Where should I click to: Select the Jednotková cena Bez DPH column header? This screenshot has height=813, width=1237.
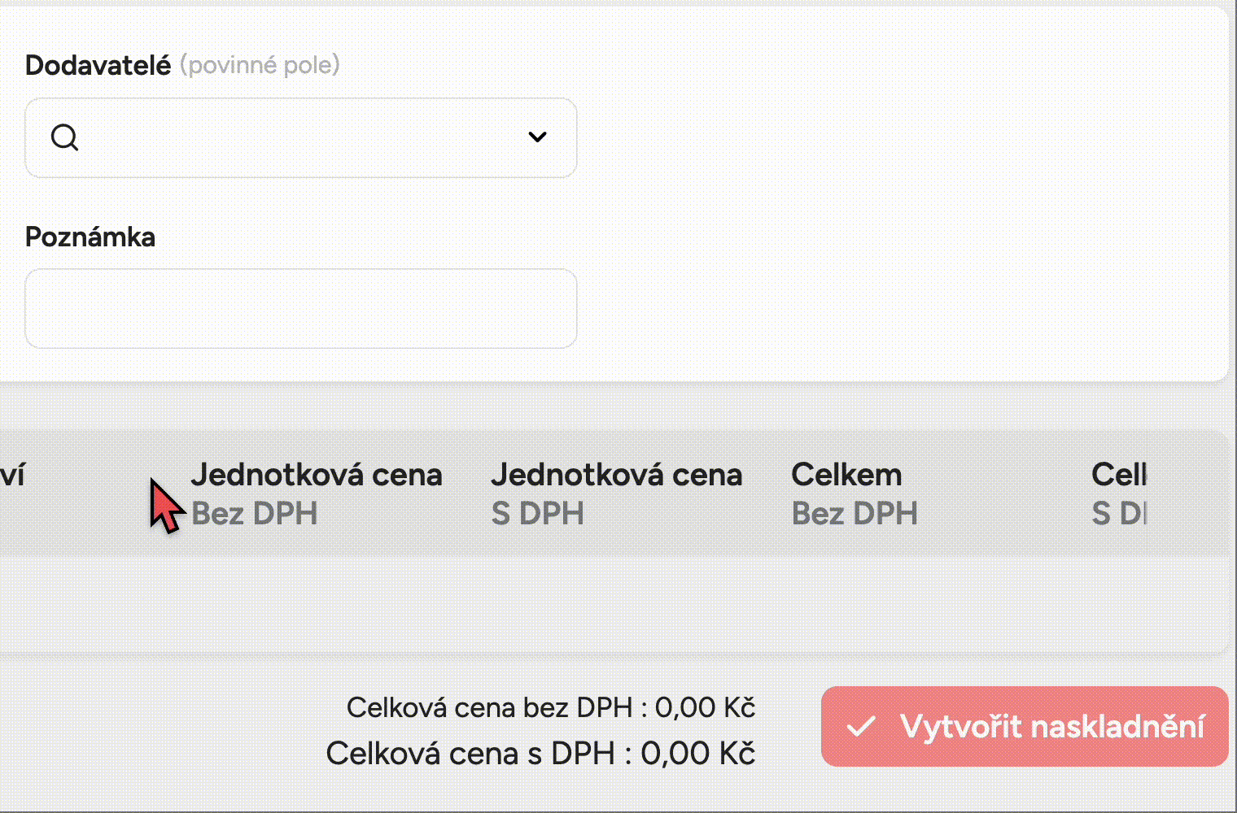click(x=316, y=493)
